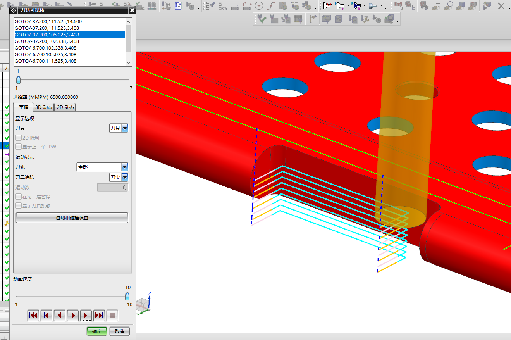
Task: Toggle the 显示刀具接触 checkbox
Action: coord(19,205)
